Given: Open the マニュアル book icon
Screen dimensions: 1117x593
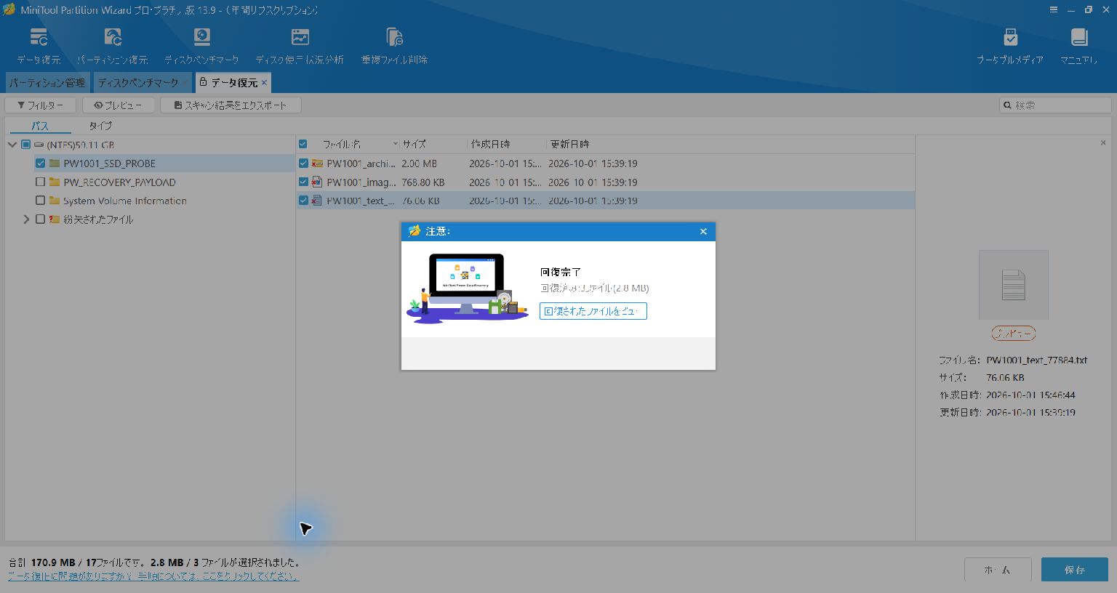Looking at the screenshot, I should pyautogui.click(x=1078, y=37).
